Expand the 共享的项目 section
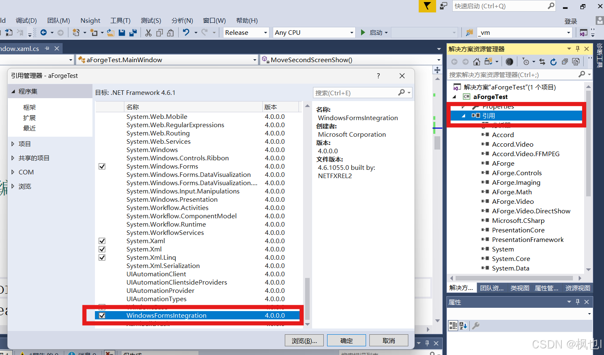 click(x=13, y=158)
